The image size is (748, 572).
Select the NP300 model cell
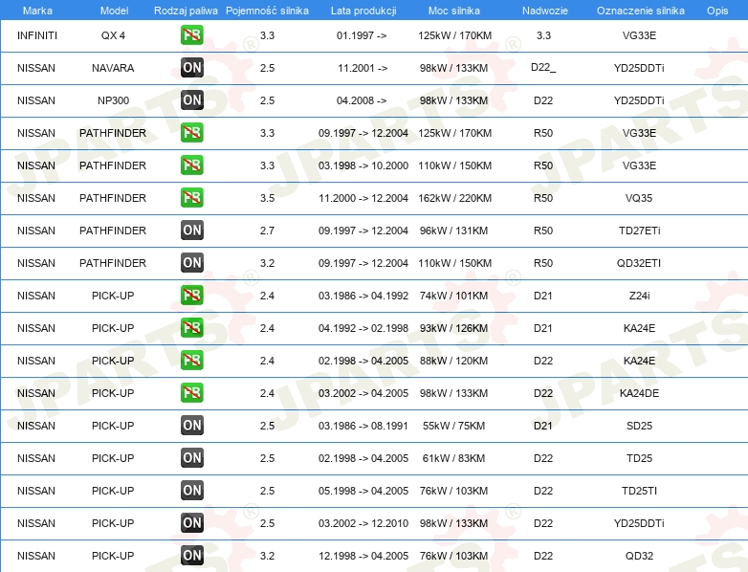pyautogui.click(x=113, y=100)
